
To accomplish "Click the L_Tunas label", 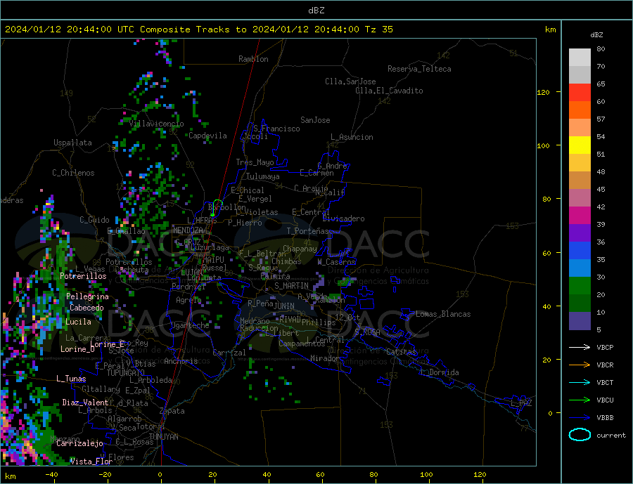I will tap(71, 379).
